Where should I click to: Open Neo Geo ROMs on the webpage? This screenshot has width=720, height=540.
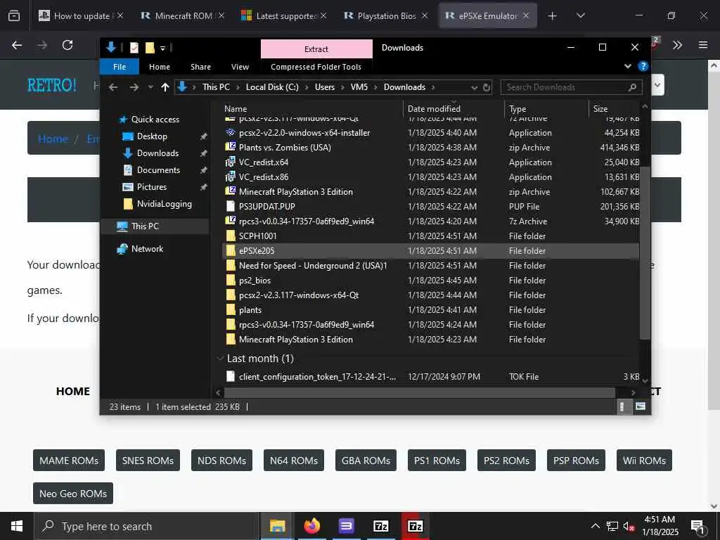click(x=73, y=494)
